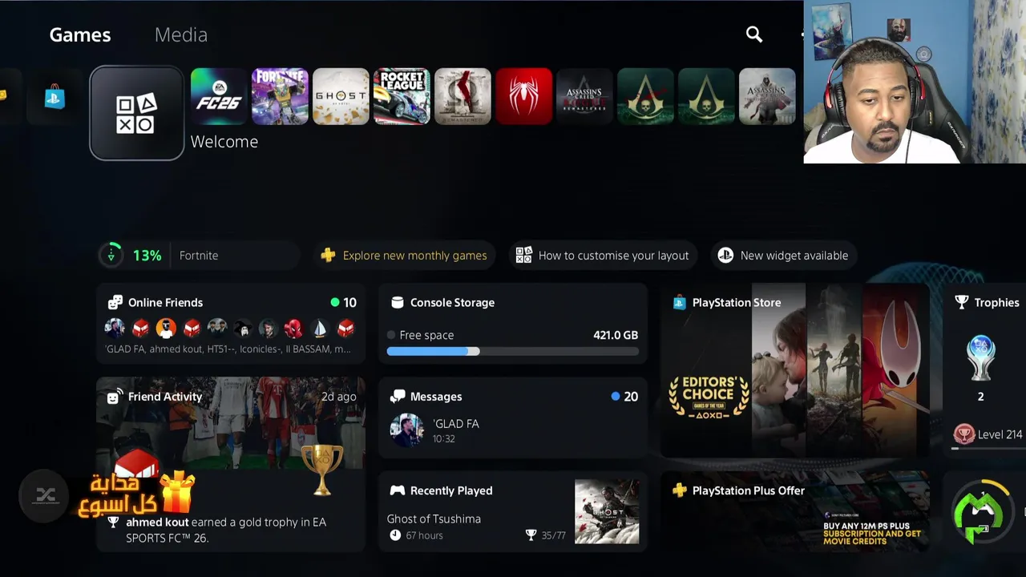The width and height of the screenshot is (1026, 577).
Task: Open the Hollow Knight store artwork
Action: [x=896, y=369]
